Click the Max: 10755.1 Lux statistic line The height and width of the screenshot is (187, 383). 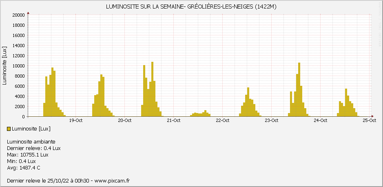click(x=28, y=155)
